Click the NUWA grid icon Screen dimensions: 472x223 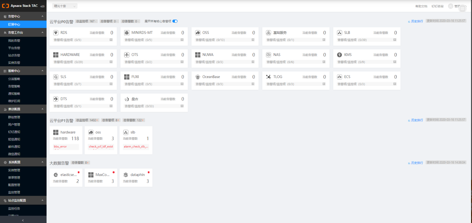pos(198,55)
